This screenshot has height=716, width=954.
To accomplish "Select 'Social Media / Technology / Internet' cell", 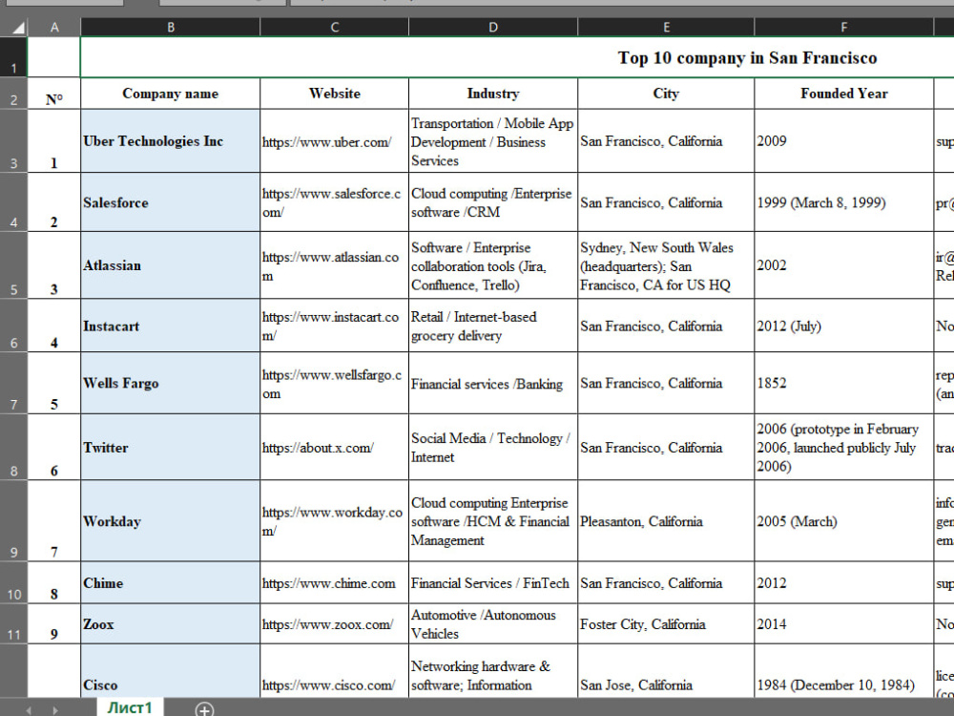I will tap(493, 447).
